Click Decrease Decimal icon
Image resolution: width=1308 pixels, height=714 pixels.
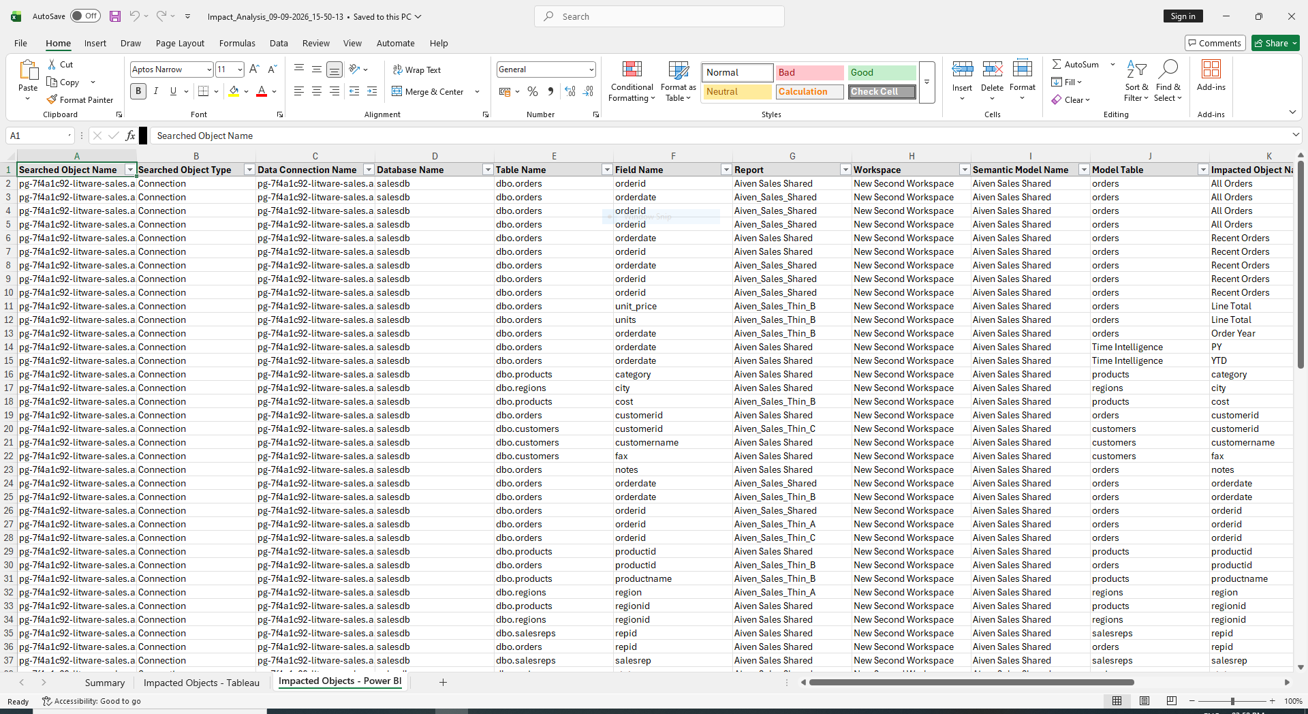(x=588, y=91)
